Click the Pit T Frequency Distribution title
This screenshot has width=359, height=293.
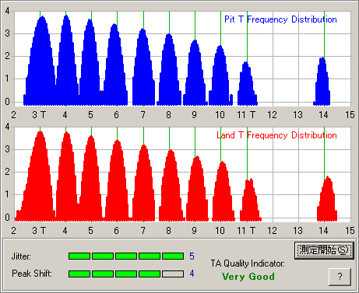coord(280,19)
